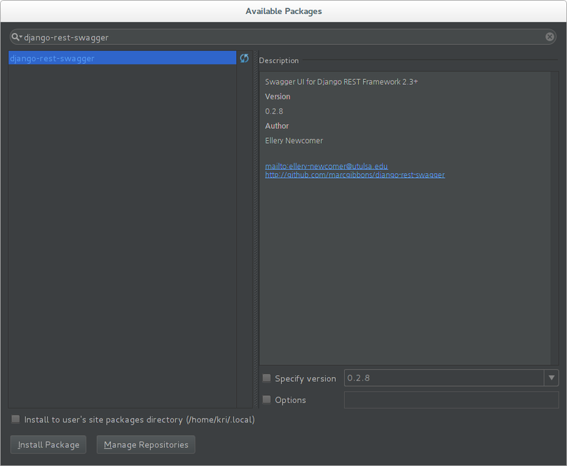Click the search magnifier icon

click(x=16, y=37)
